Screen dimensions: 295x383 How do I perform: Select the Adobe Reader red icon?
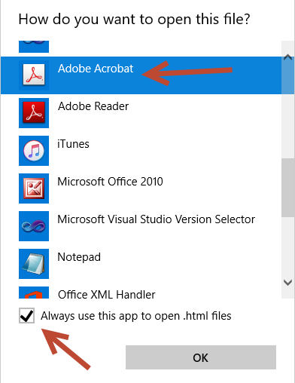pos(34,113)
